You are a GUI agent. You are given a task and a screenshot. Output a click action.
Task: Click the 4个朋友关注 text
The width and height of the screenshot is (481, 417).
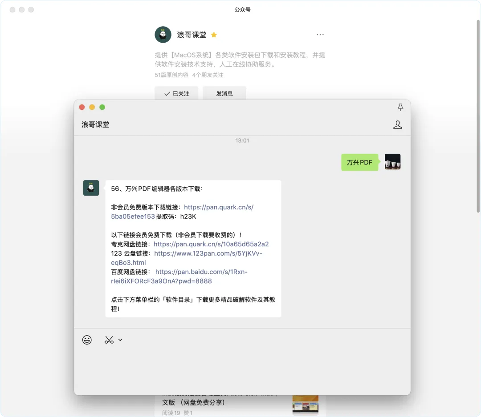point(208,75)
